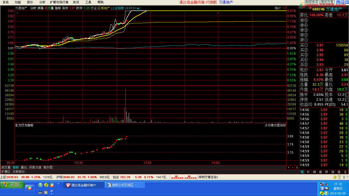
Task: Switch to the 买卖力道 bottom tab
Action: [x=35, y=167]
